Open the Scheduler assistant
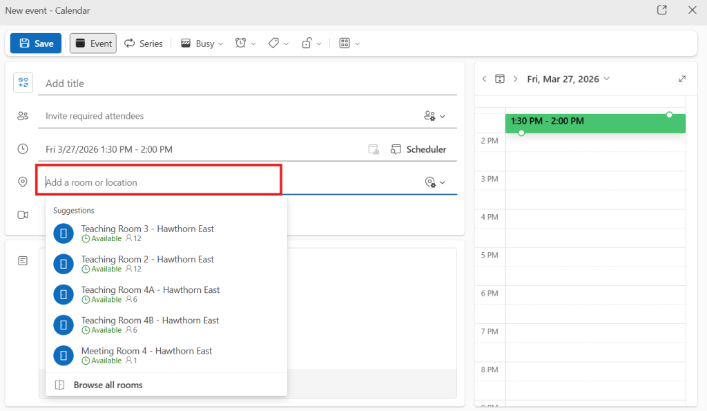Image resolution: width=707 pixels, height=411 pixels. click(418, 149)
